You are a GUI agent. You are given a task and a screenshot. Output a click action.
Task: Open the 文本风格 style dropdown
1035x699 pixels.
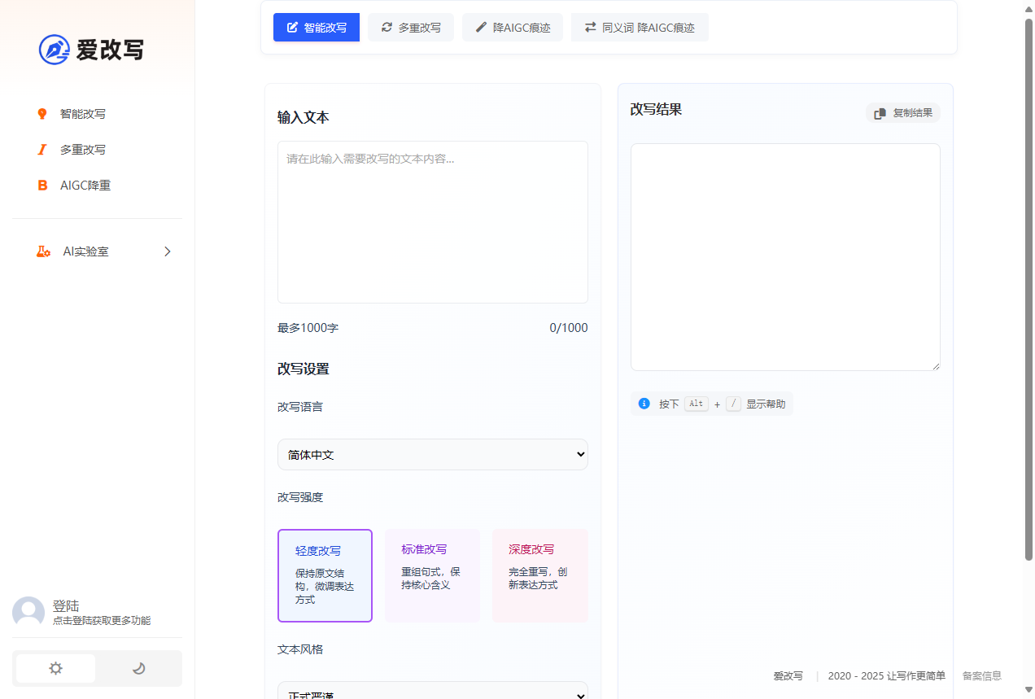pos(432,692)
